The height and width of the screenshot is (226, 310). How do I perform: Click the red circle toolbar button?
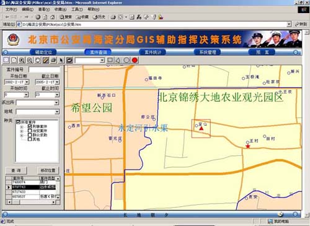[x=135, y=60]
